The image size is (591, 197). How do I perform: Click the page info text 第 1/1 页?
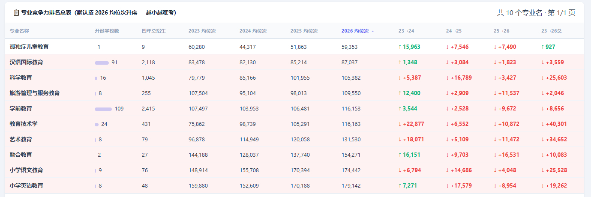pyautogui.click(x=561, y=13)
